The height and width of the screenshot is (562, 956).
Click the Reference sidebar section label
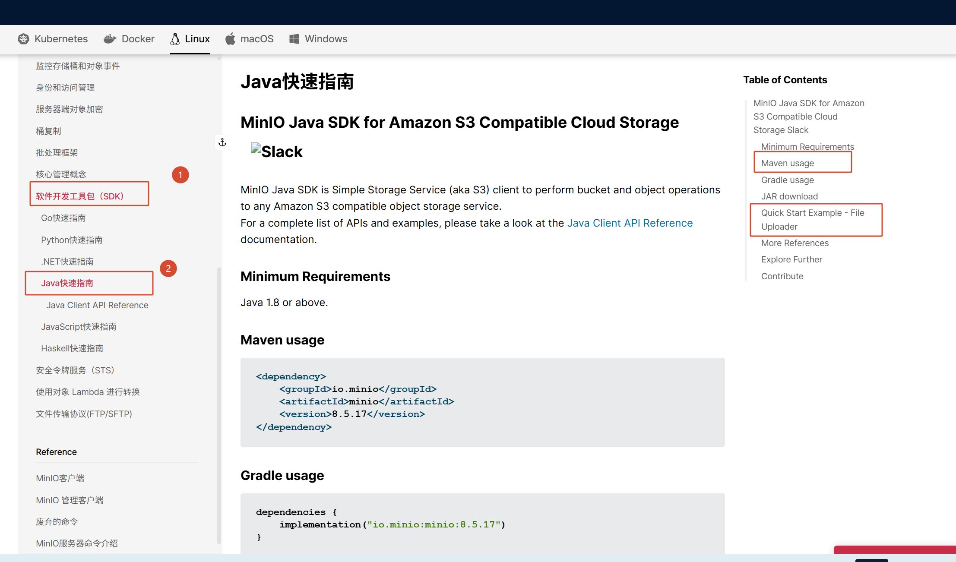56,452
